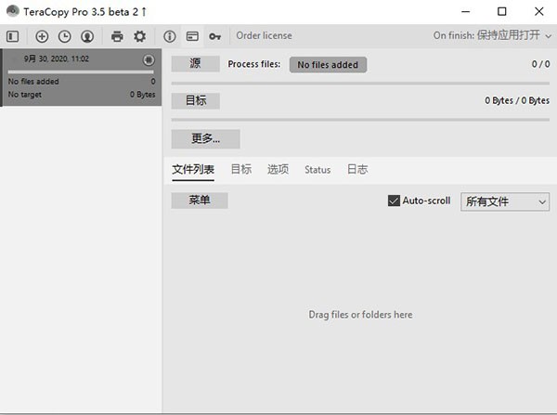Open settings with the gear icon
557x415 pixels.
pos(139,36)
